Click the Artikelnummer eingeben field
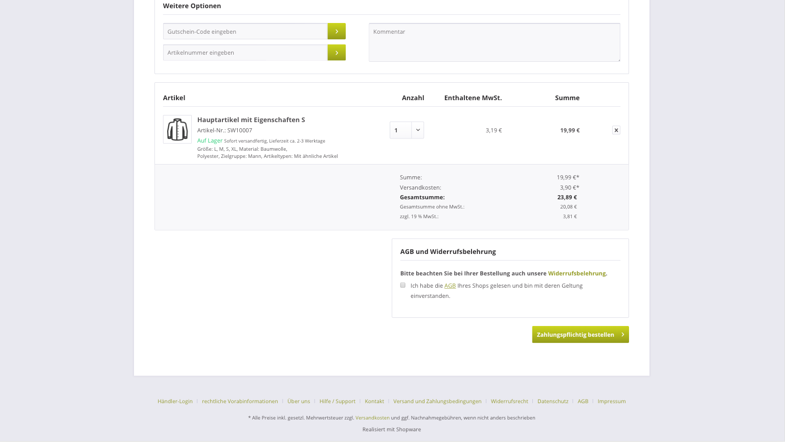Screen dimensions: 785x442 [x=245, y=53]
